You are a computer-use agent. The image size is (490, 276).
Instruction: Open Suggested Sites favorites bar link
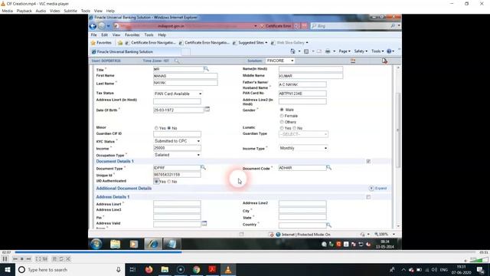(250, 43)
